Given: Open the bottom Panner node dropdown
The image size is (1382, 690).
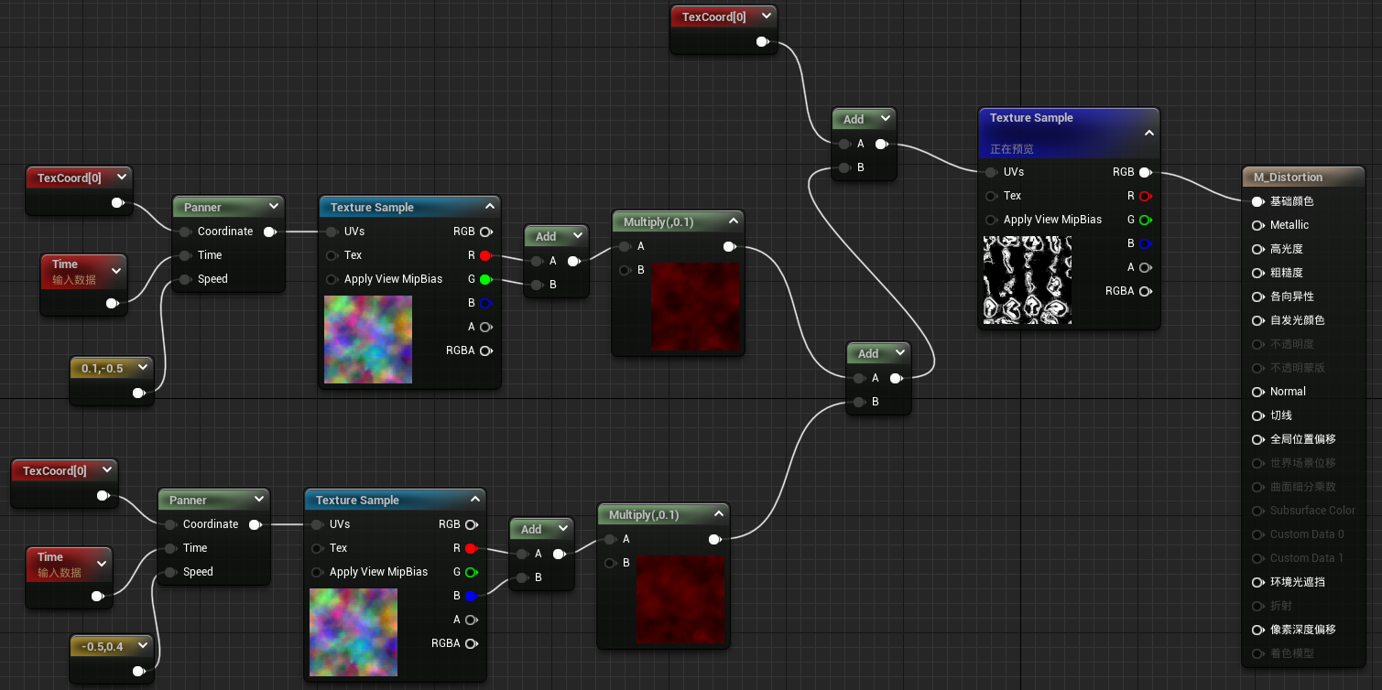Looking at the screenshot, I should click(x=260, y=500).
